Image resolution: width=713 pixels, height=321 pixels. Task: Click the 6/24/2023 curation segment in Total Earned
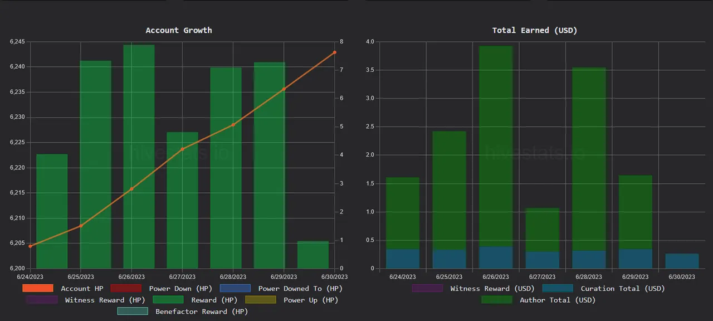pos(403,259)
